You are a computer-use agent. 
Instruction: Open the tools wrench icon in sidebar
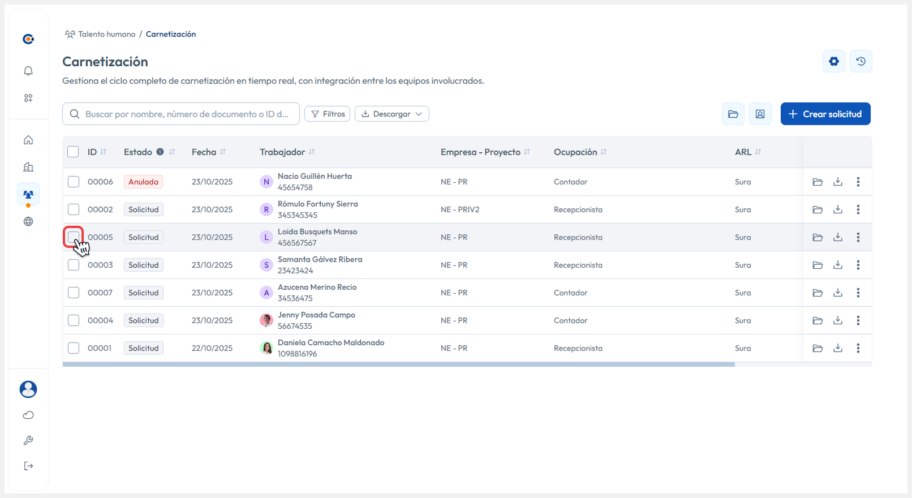click(x=28, y=440)
